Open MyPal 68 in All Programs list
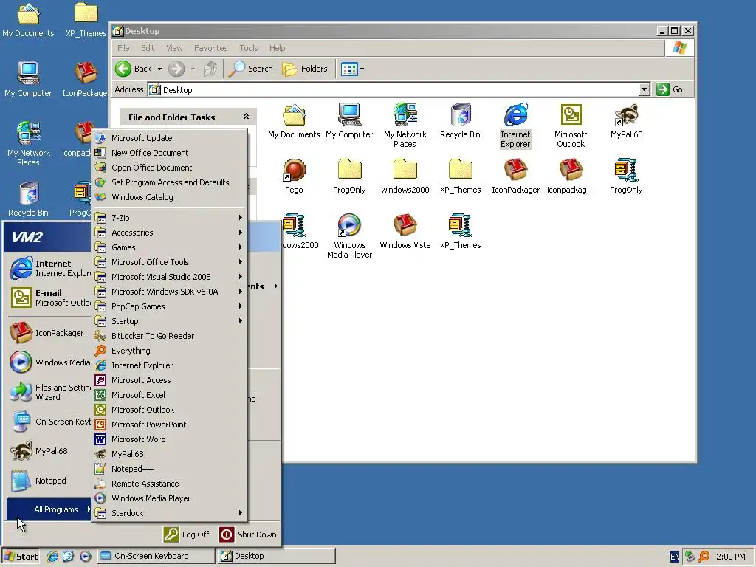This screenshot has width=756, height=567. 170,454
